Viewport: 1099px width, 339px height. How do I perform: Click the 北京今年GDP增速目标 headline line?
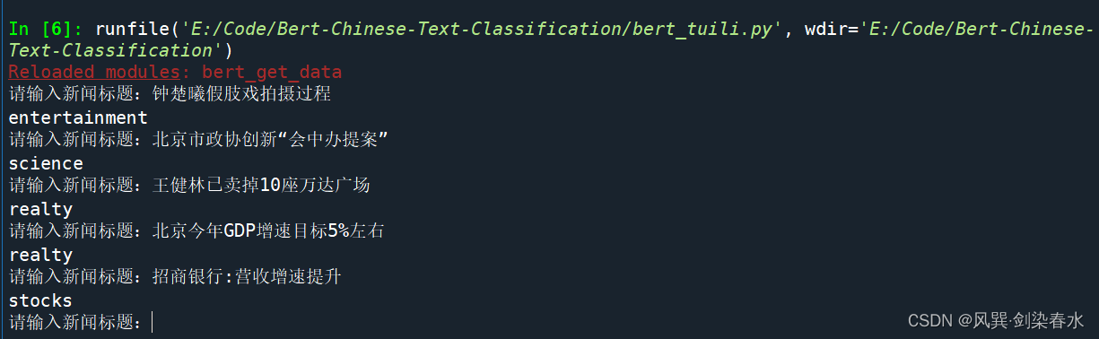point(196,230)
